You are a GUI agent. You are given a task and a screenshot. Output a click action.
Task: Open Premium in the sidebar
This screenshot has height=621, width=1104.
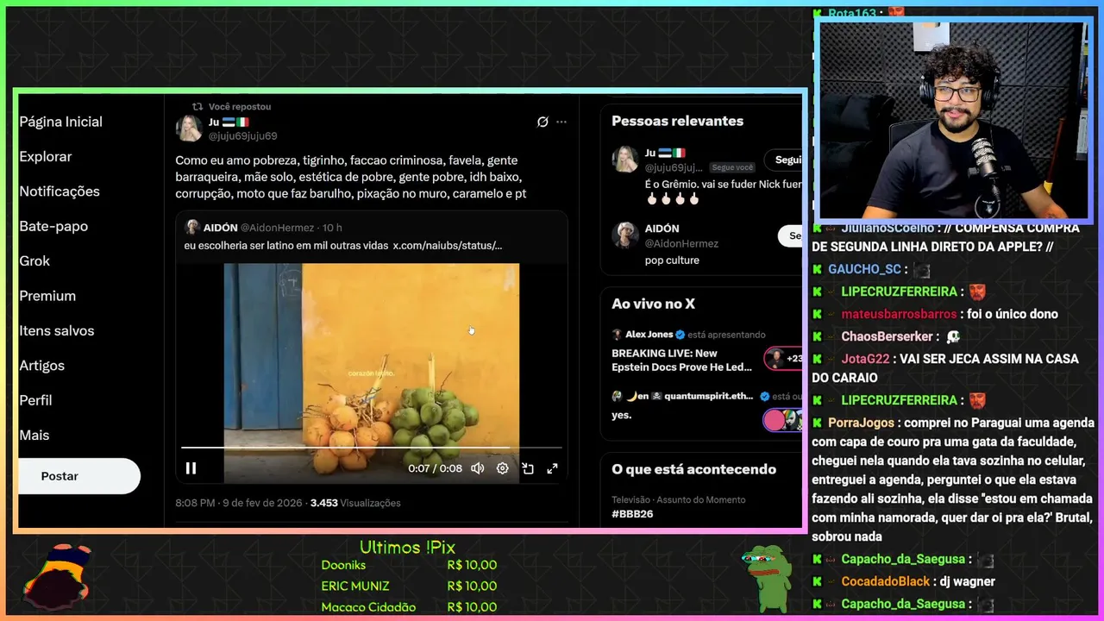pyautogui.click(x=47, y=296)
